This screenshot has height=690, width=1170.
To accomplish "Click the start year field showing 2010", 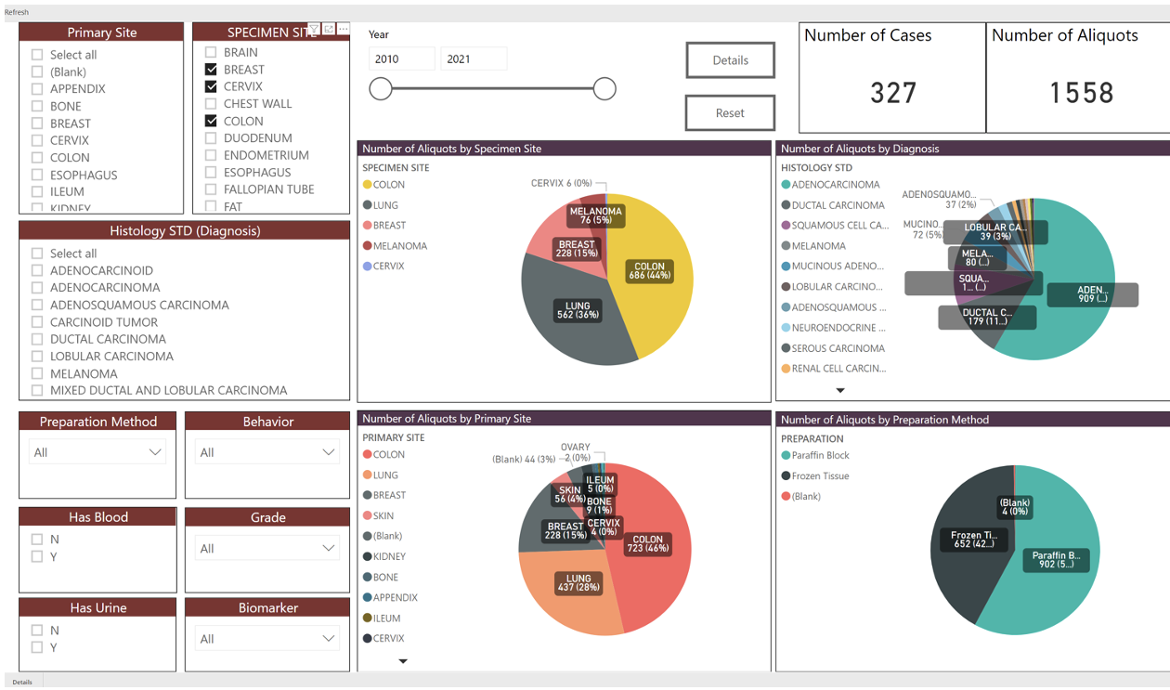I will coord(402,59).
